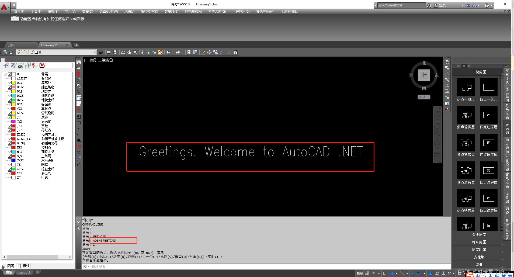Click the Undo icon
514x277 pixels.
tap(169, 52)
